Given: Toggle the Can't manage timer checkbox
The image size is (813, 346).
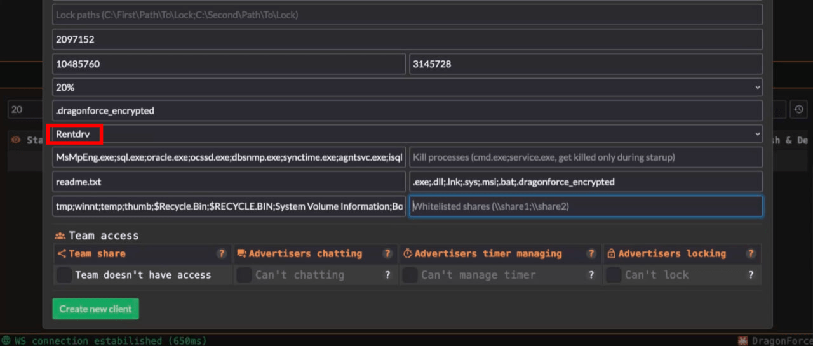Looking at the screenshot, I should coord(410,275).
